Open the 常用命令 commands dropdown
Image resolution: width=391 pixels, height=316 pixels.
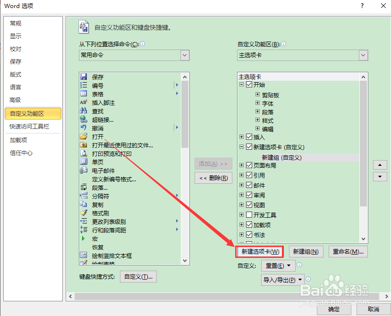[184, 55]
